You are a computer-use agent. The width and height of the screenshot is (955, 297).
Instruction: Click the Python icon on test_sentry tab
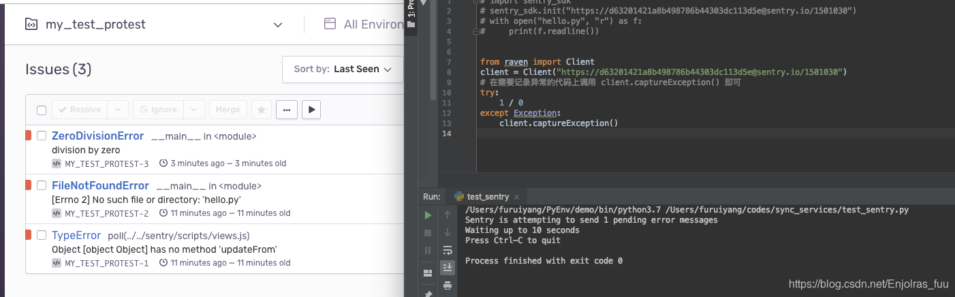point(458,196)
